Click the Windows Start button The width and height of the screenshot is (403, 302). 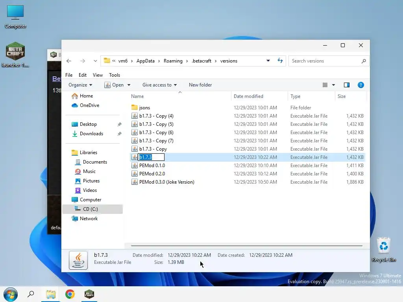tap(10, 294)
